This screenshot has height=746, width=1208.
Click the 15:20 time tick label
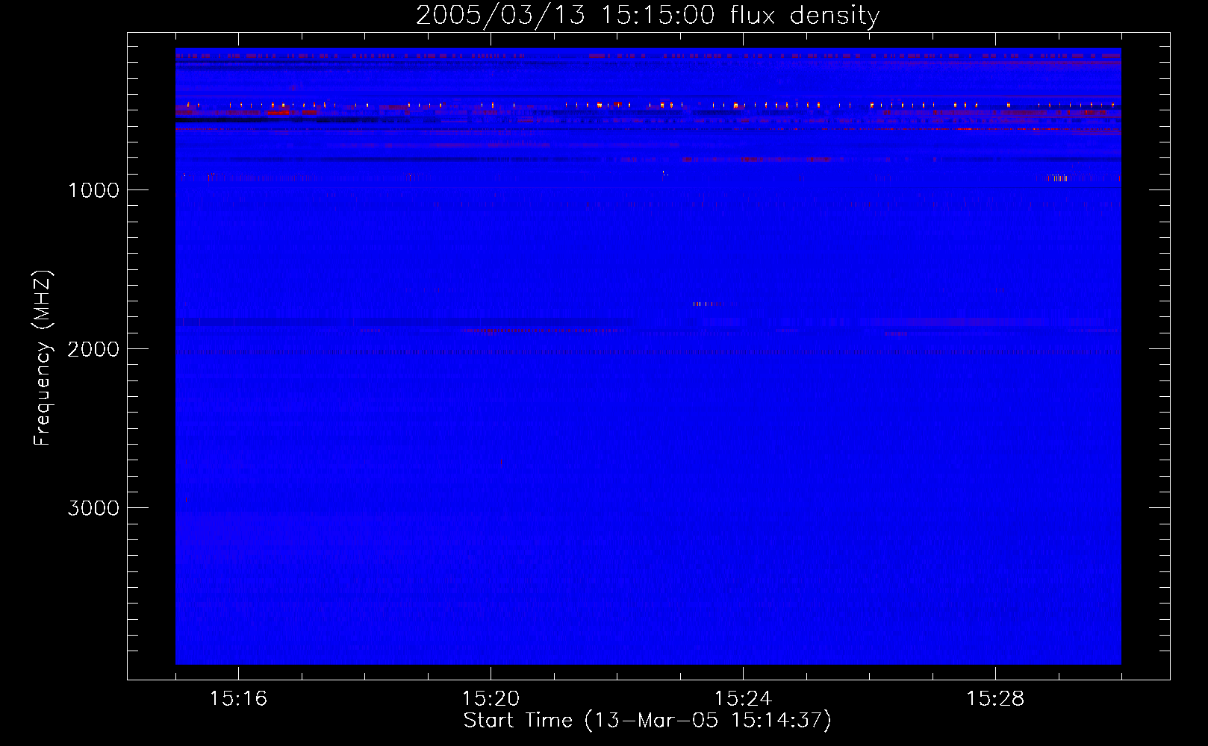click(x=491, y=698)
